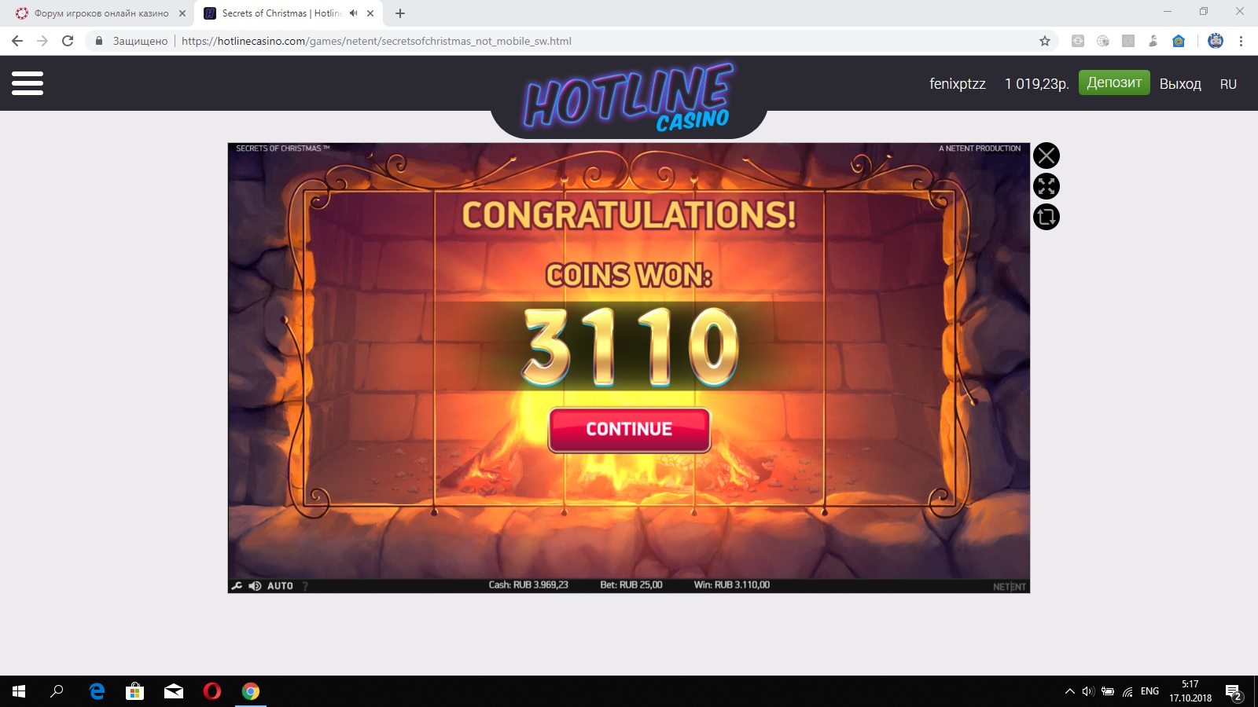Open Microsoft Store from the taskbar
This screenshot has width=1258, height=707.
(135, 691)
